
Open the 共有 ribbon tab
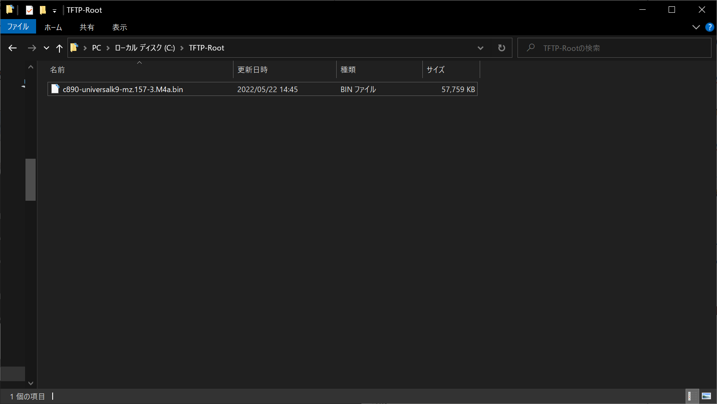point(87,27)
